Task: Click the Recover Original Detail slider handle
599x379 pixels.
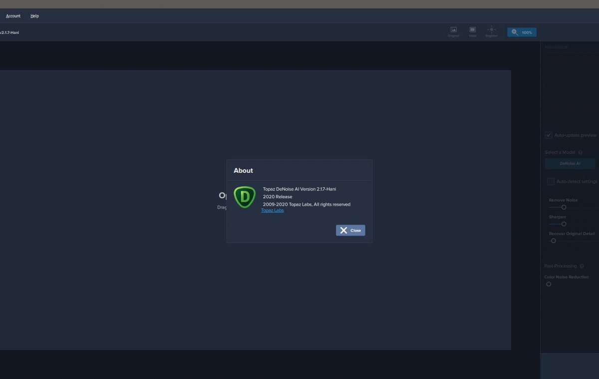Action: pyautogui.click(x=553, y=241)
